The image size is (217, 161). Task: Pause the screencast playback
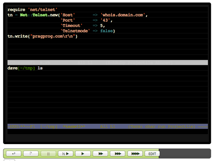click(48, 154)
